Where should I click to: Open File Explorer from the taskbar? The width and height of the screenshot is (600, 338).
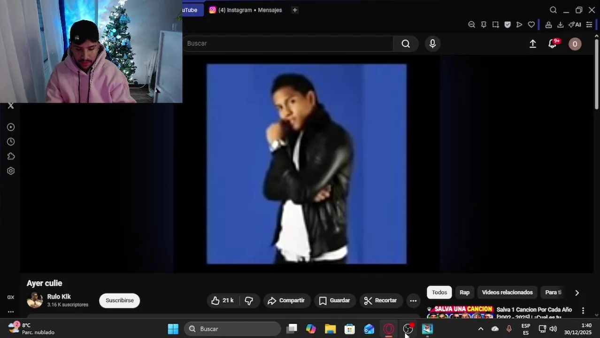click(x=331, y=329)
